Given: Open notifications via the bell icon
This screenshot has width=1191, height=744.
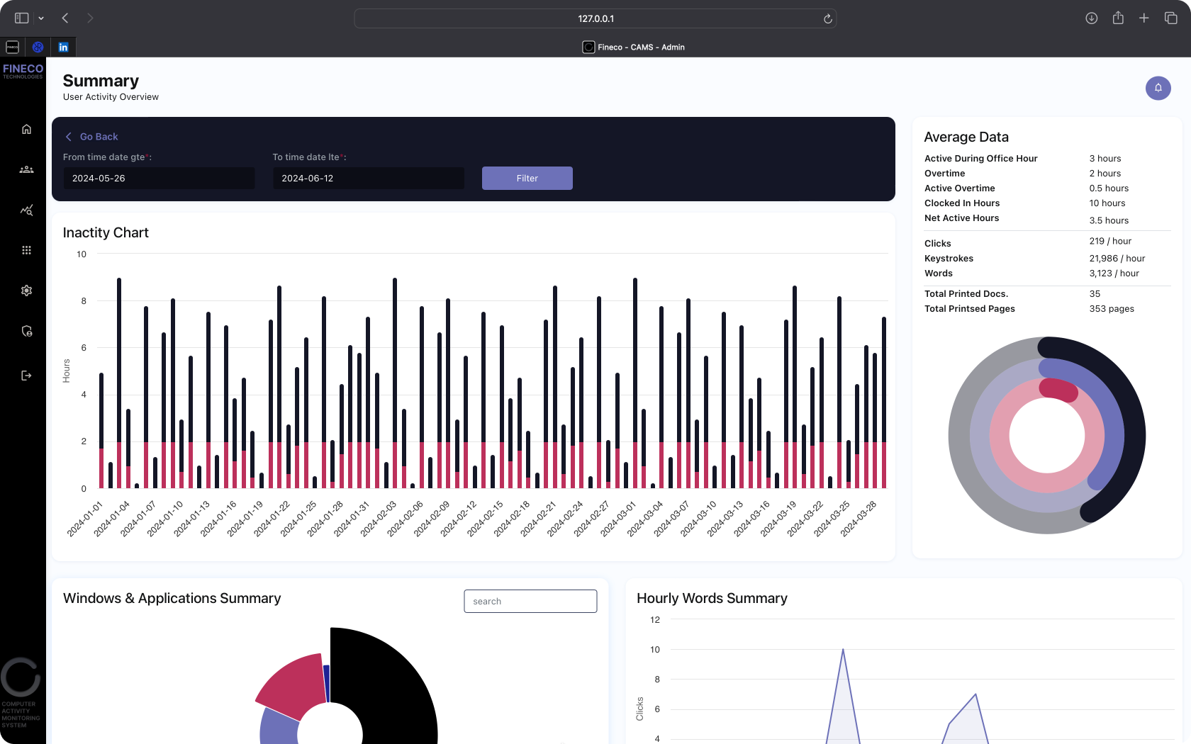Looking at the screenshot, I should tap(1158, 88).
